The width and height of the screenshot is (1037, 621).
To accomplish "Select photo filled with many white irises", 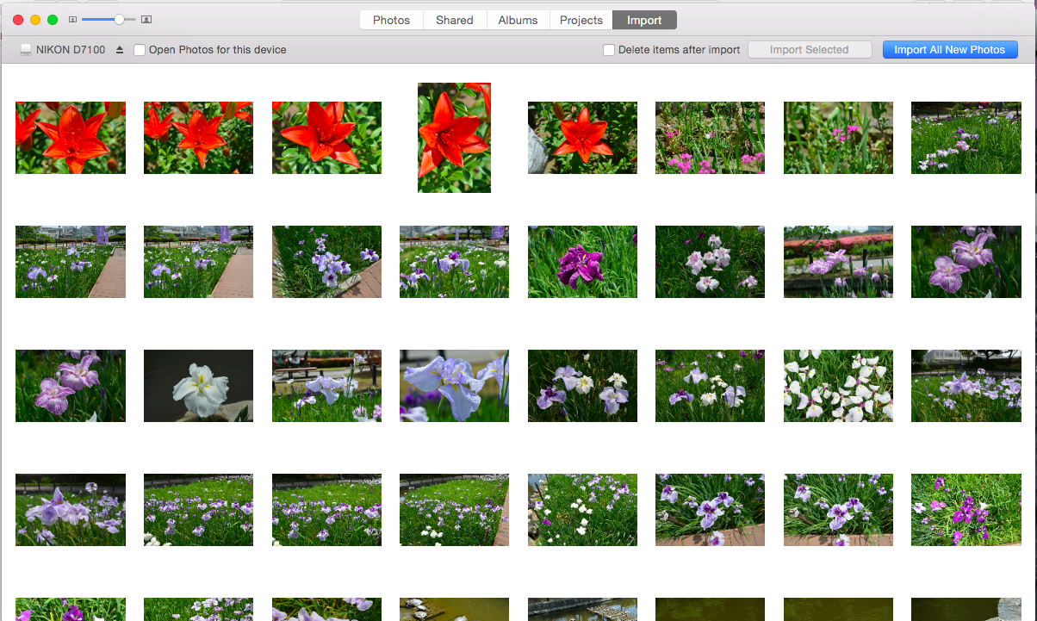I will coord(838,386).
